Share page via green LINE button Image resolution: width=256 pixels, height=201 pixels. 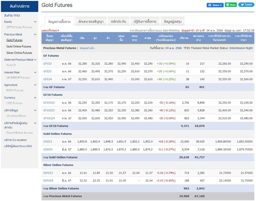(x=231, y=5)
